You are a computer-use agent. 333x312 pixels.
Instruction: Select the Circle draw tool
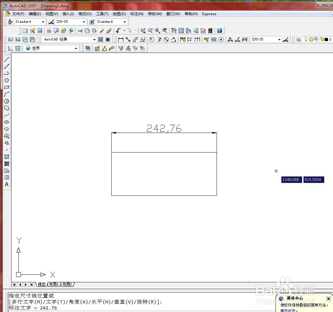click(7, 101)
